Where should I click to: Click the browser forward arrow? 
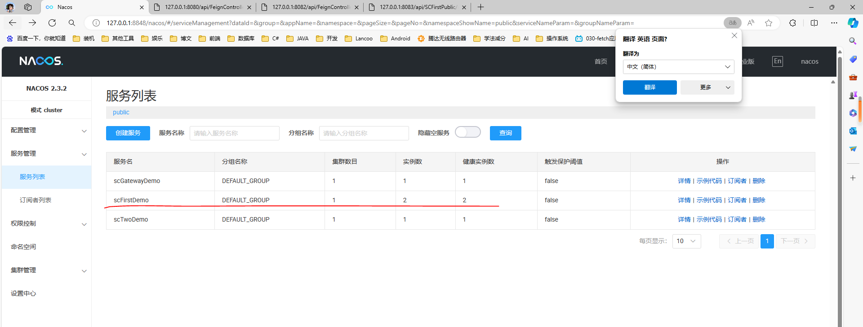coord(32,23)
